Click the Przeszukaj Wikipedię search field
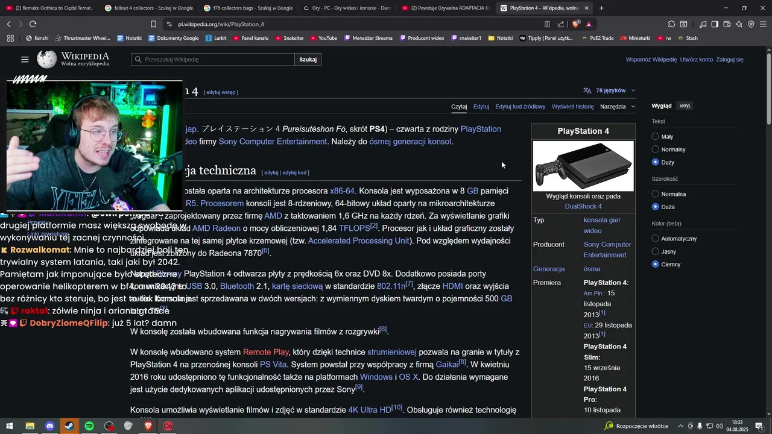The image size is (772, 434). click(x=213, y=60)
